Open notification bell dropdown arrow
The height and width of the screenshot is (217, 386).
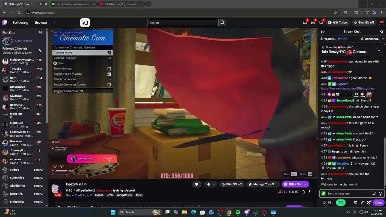(x=214, y=184)
